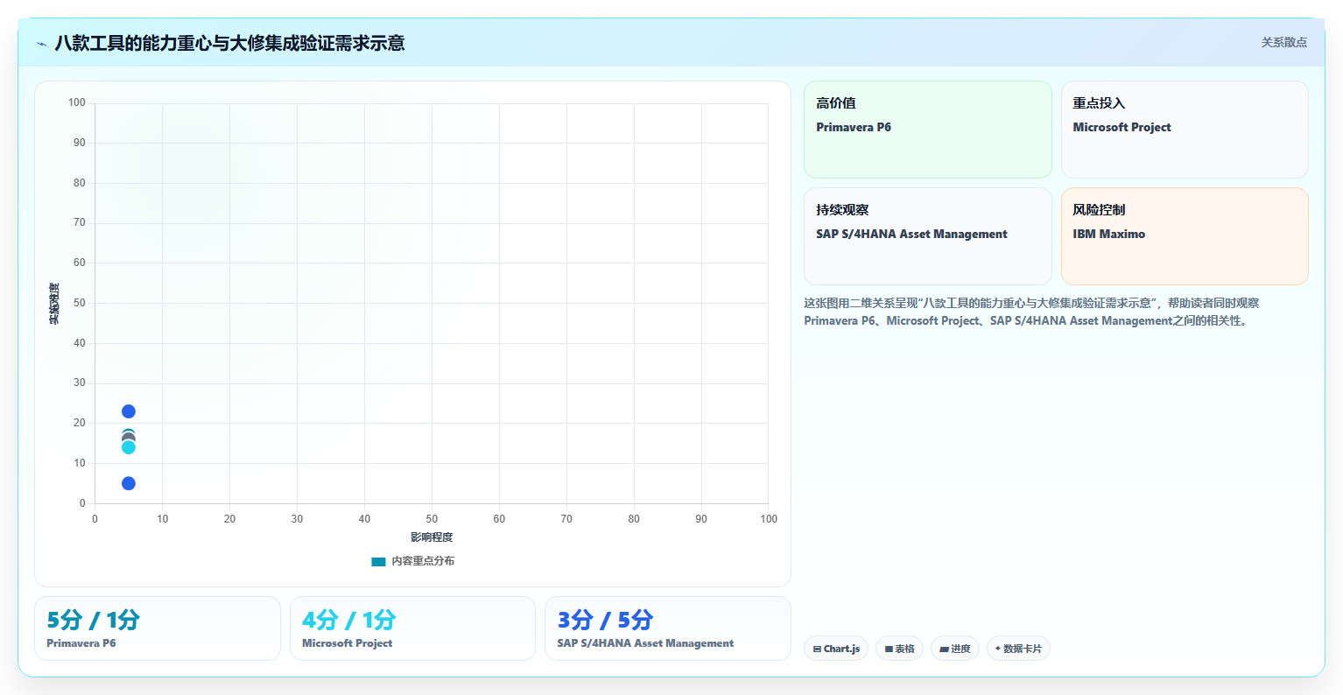Screen dimensions: 1343x695
Task: Click the y-axis tick label 100
Action: 77,102
